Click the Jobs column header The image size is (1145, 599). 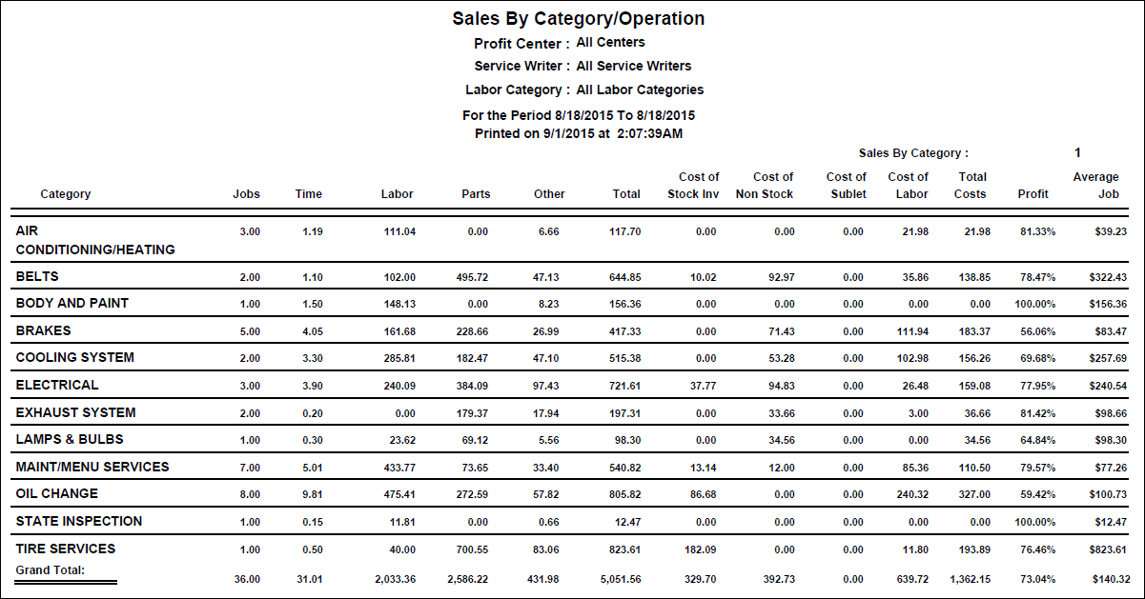pos(246,194)
